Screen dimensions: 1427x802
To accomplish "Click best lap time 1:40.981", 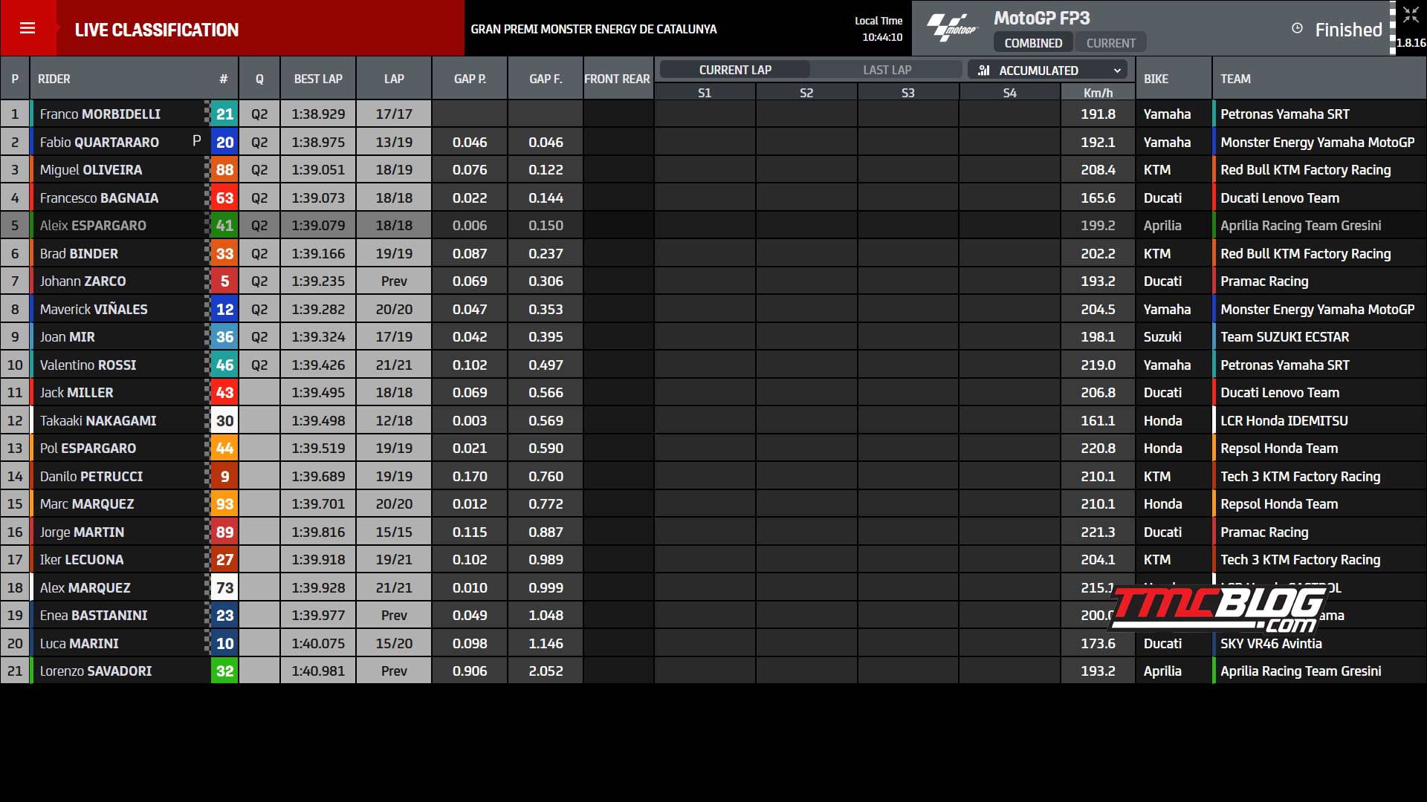I will [x=318, y=671].
